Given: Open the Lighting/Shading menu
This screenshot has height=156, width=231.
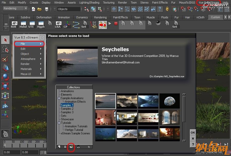Looking at the screenshot, I should 89,3.
